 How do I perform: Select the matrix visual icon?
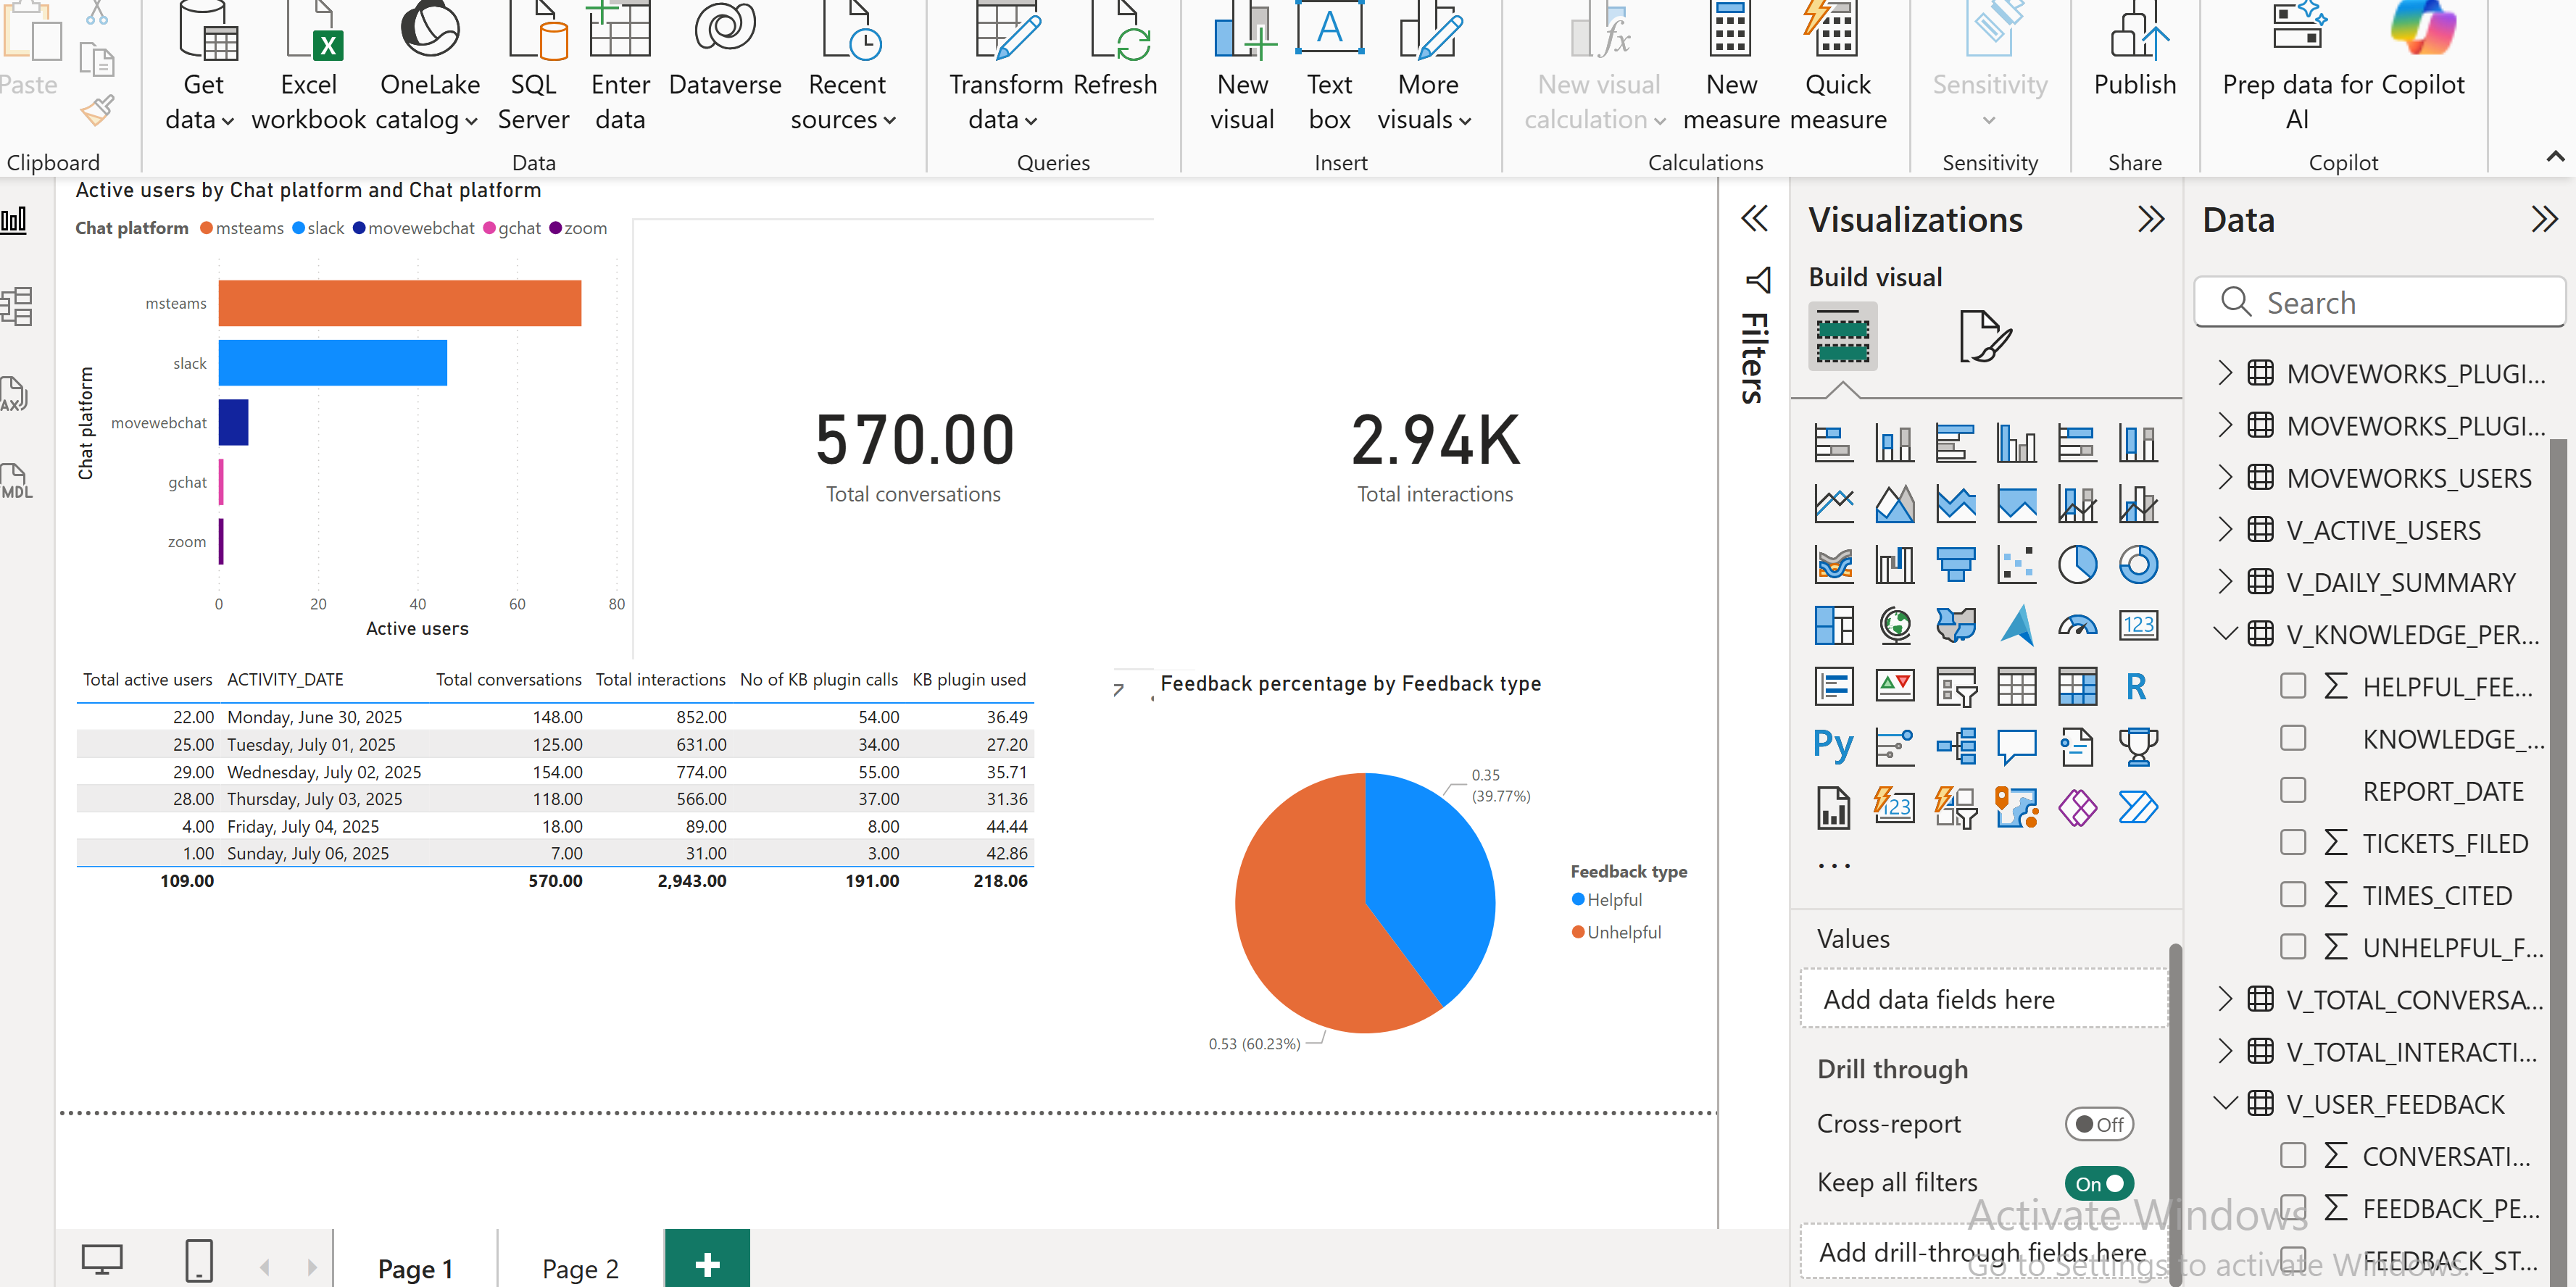coord(2077,687)
